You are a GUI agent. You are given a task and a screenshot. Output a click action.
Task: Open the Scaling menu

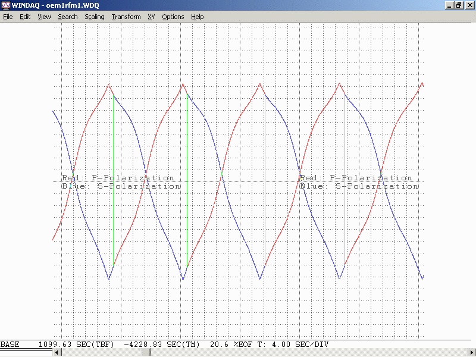(95, 17)
